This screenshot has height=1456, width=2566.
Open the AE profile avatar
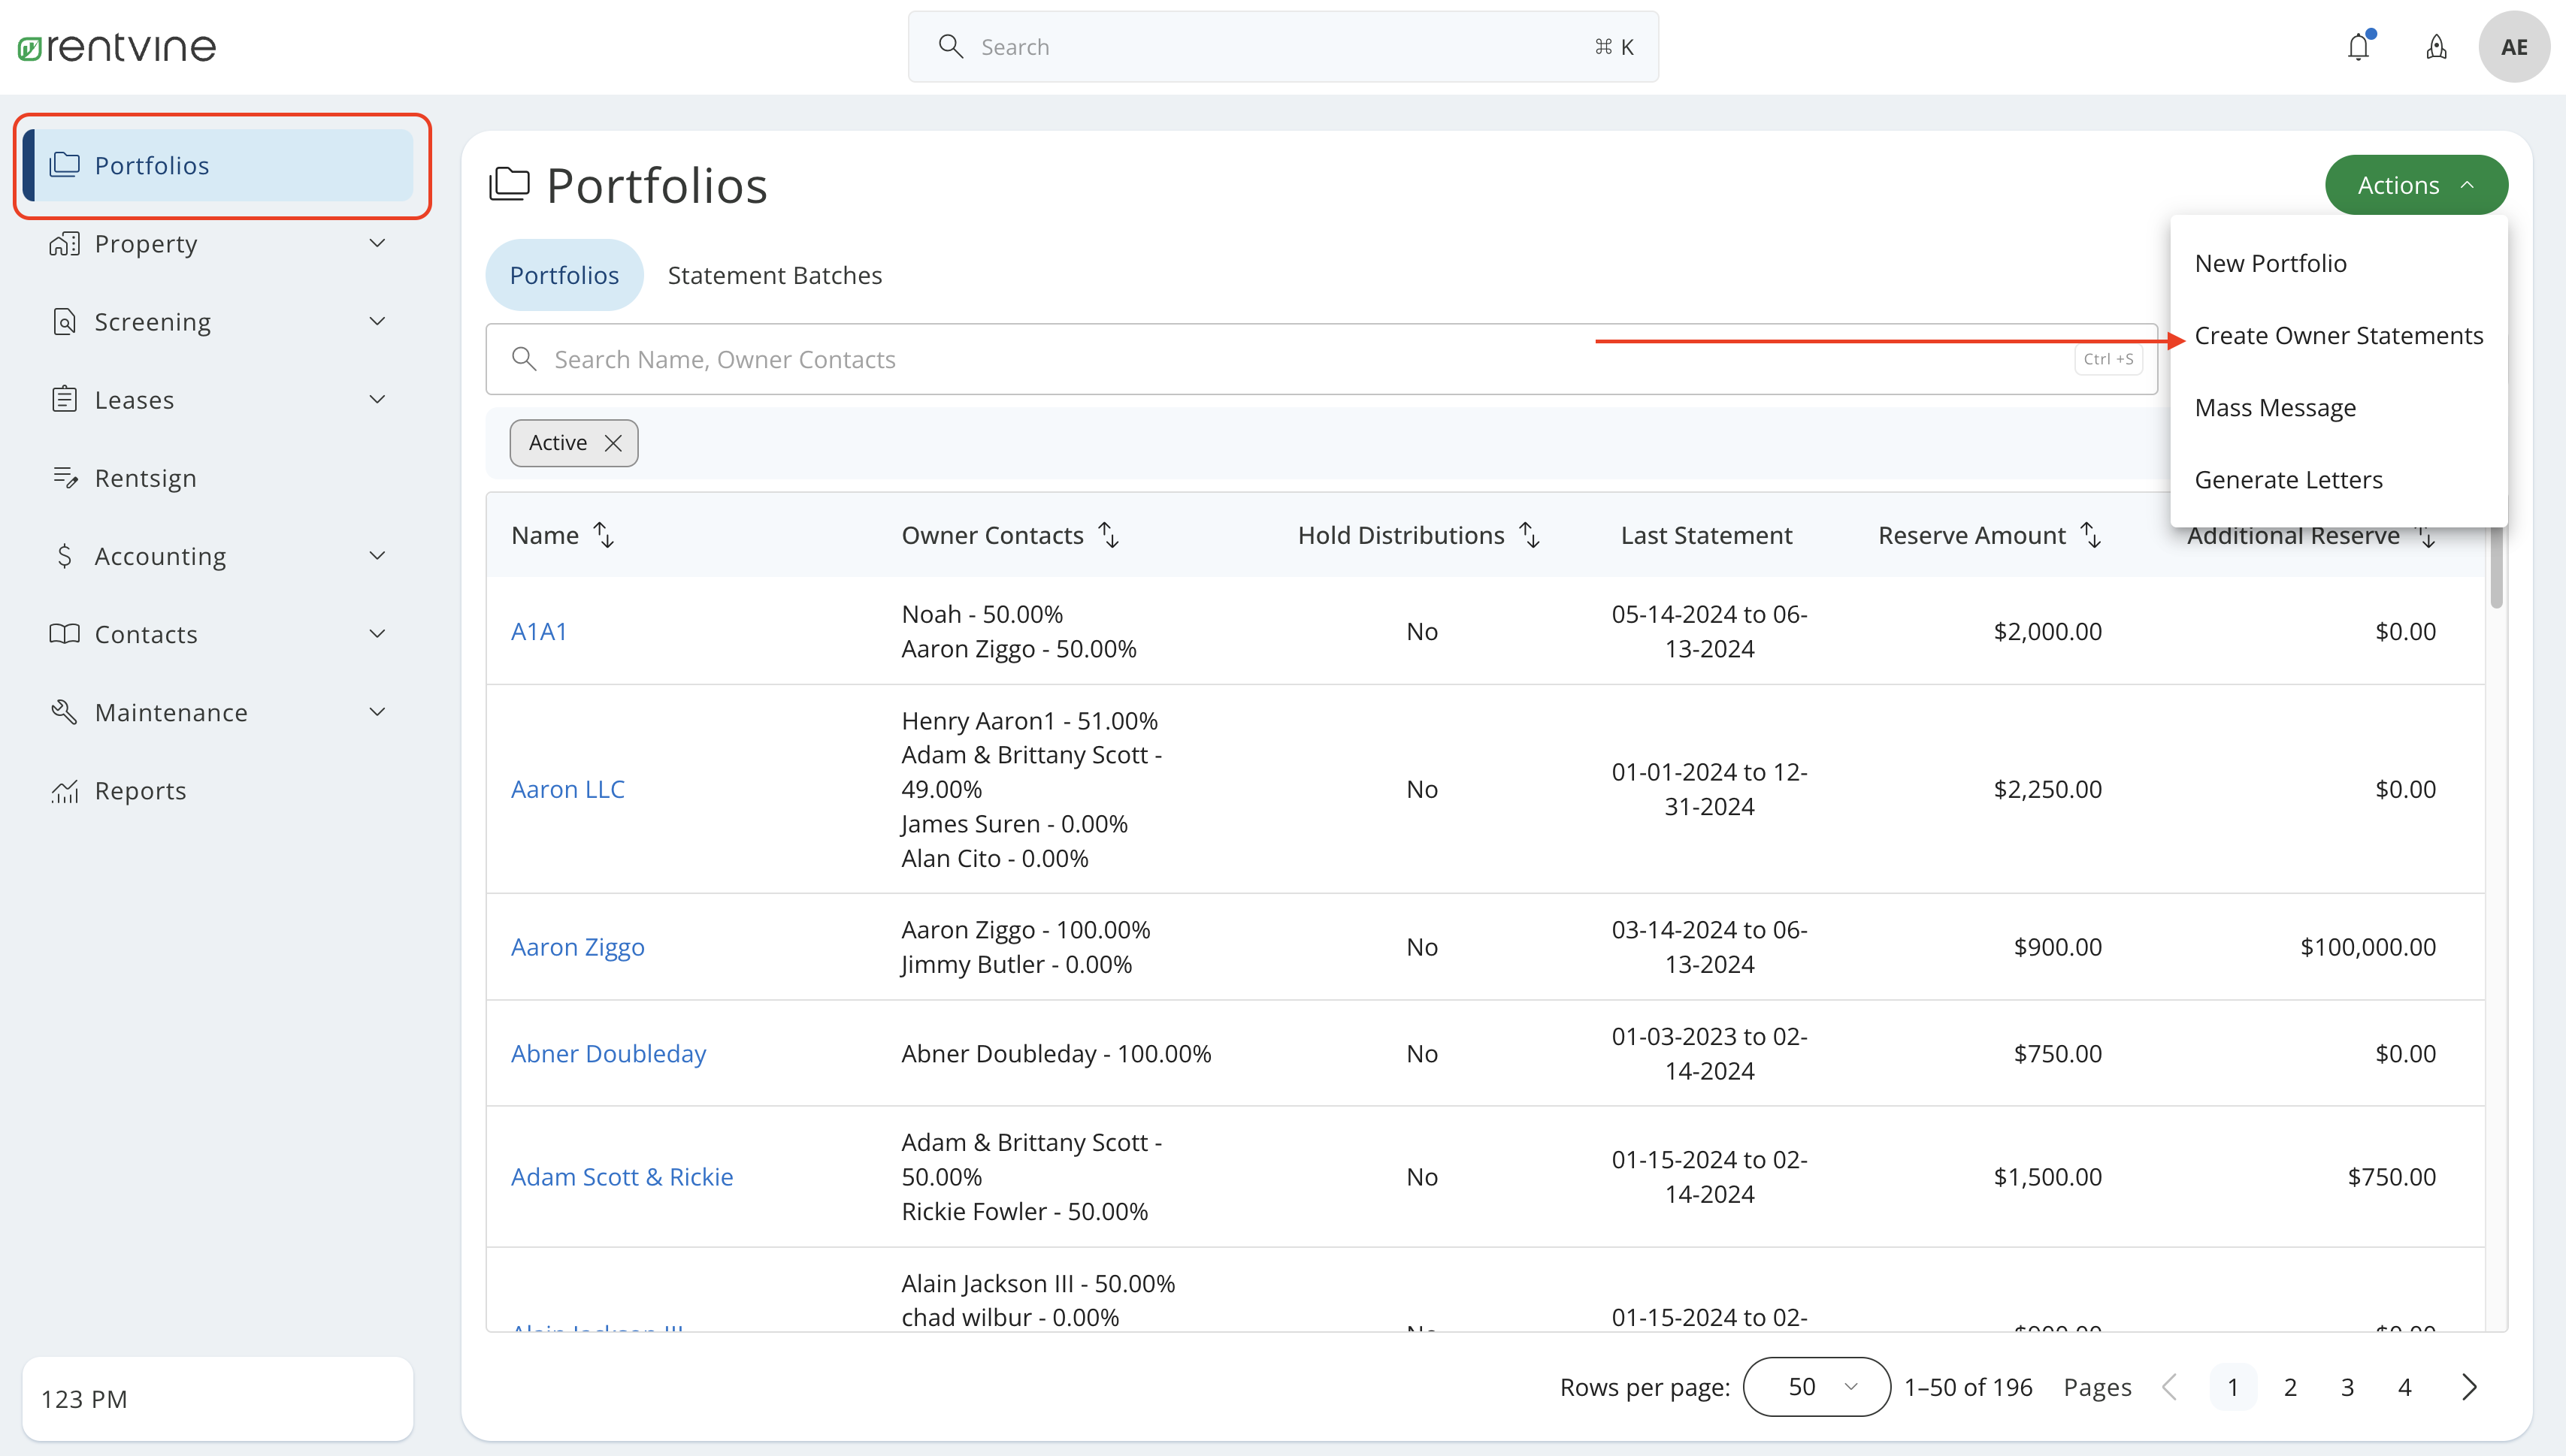click(x=2513, y=46)
